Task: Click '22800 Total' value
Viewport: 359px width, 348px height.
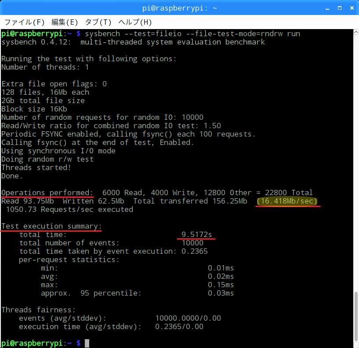Action: pyautogui.click(x=289, y=193)
